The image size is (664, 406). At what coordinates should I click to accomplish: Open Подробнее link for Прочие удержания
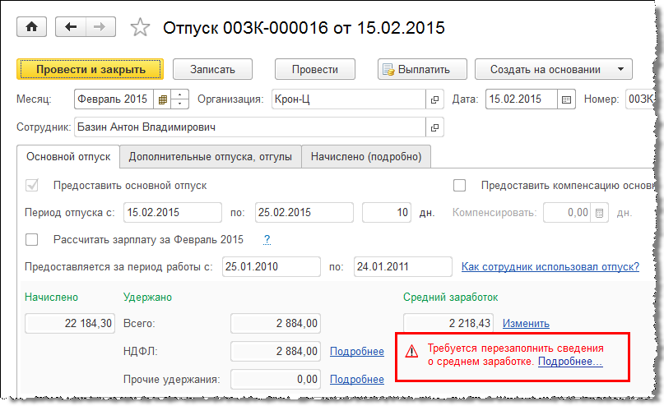357,380
